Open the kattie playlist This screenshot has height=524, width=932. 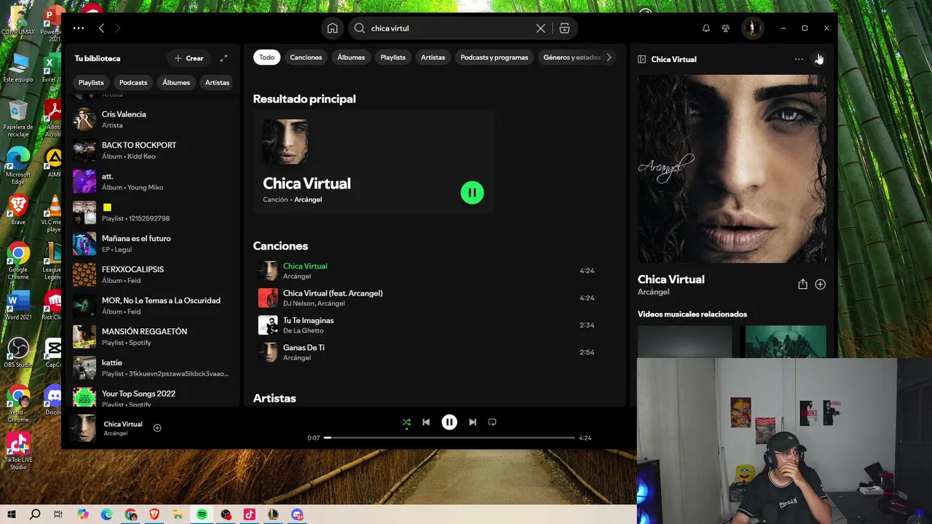tap(153, 368)
